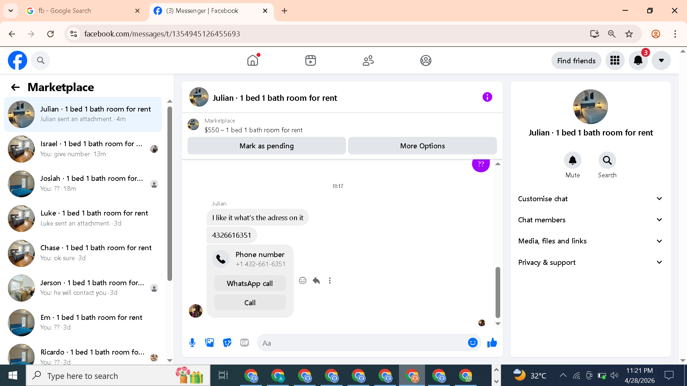The image size is (687, 386).
Task: Expand Media, files and links
Action: [590, 241]
